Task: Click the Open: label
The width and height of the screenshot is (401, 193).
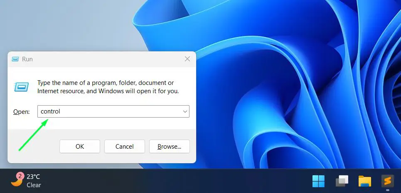Action: click(x=22, y=112)
